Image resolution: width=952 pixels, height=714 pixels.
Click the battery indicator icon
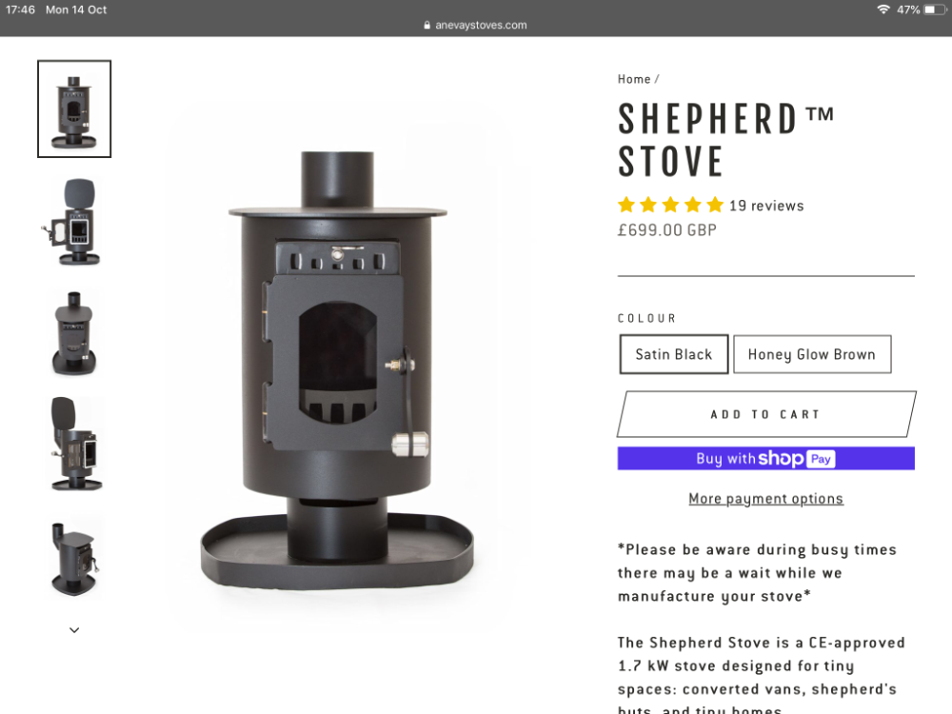[x=934, y=10]
